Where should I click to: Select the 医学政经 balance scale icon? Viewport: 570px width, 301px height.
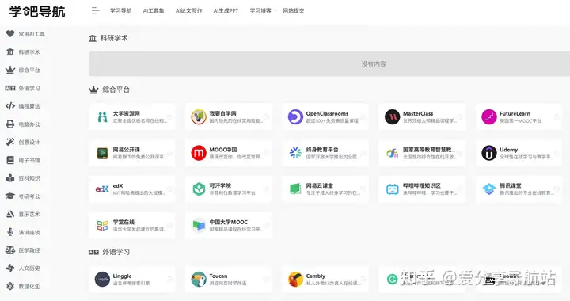tap(10, 250)
